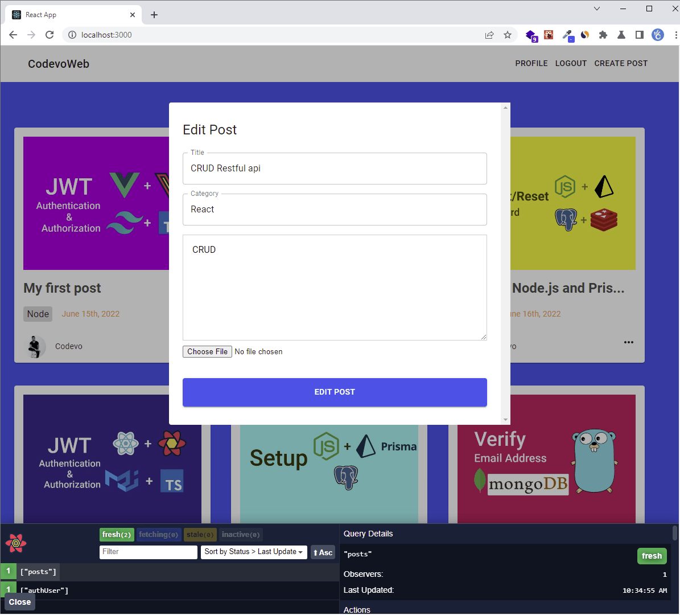The height and width of the screenshot is (615, 680).
Task: Toggle the inactive(0) query status filter
Action: click(240, 534)
